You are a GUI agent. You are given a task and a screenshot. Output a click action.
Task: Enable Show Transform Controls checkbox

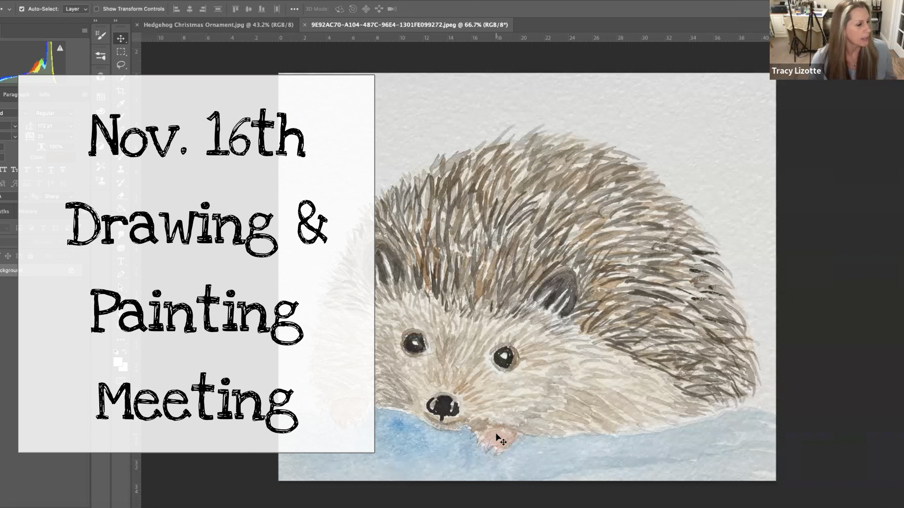(x=97, y=9)
